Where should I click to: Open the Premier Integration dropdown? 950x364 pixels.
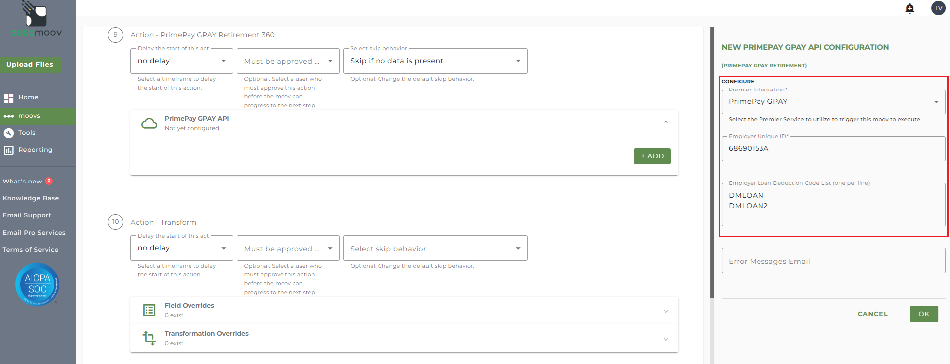pyautogui.click(x=833, y=102)
